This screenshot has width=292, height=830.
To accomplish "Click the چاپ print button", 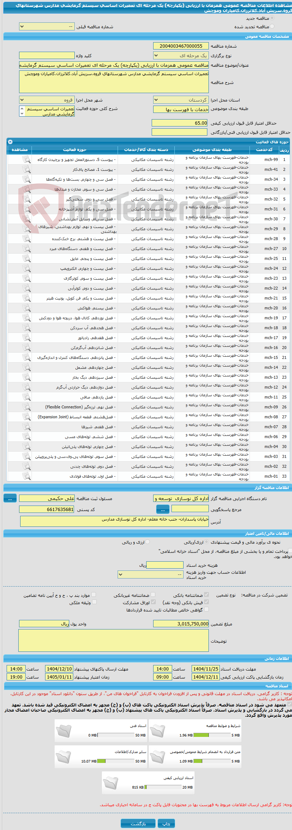I will [x=166, y=824].
